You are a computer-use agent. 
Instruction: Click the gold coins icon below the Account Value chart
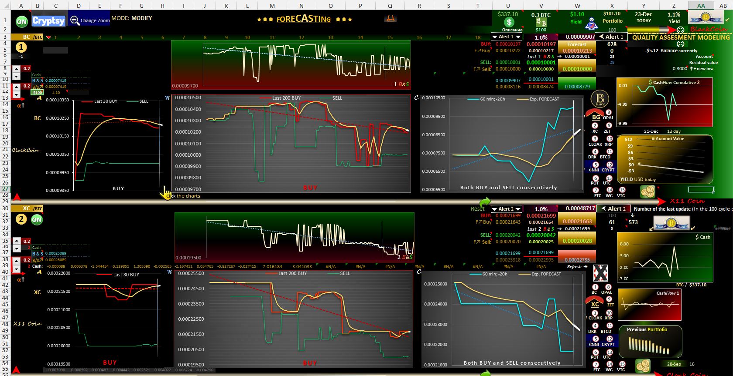pos(648,191)
